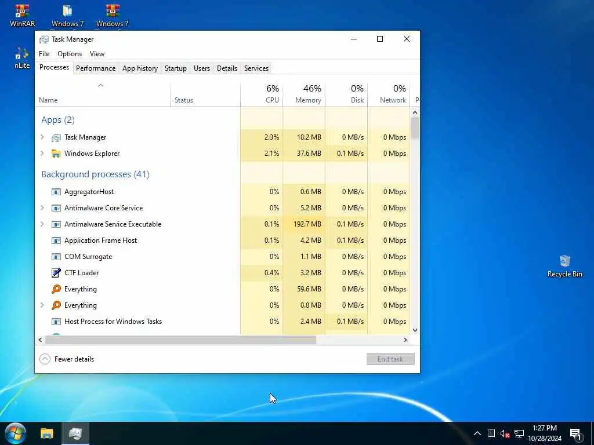Click the vertical scrollbar thumb
The width and height of the screenshot is (594, 445).
click(415, 128)
